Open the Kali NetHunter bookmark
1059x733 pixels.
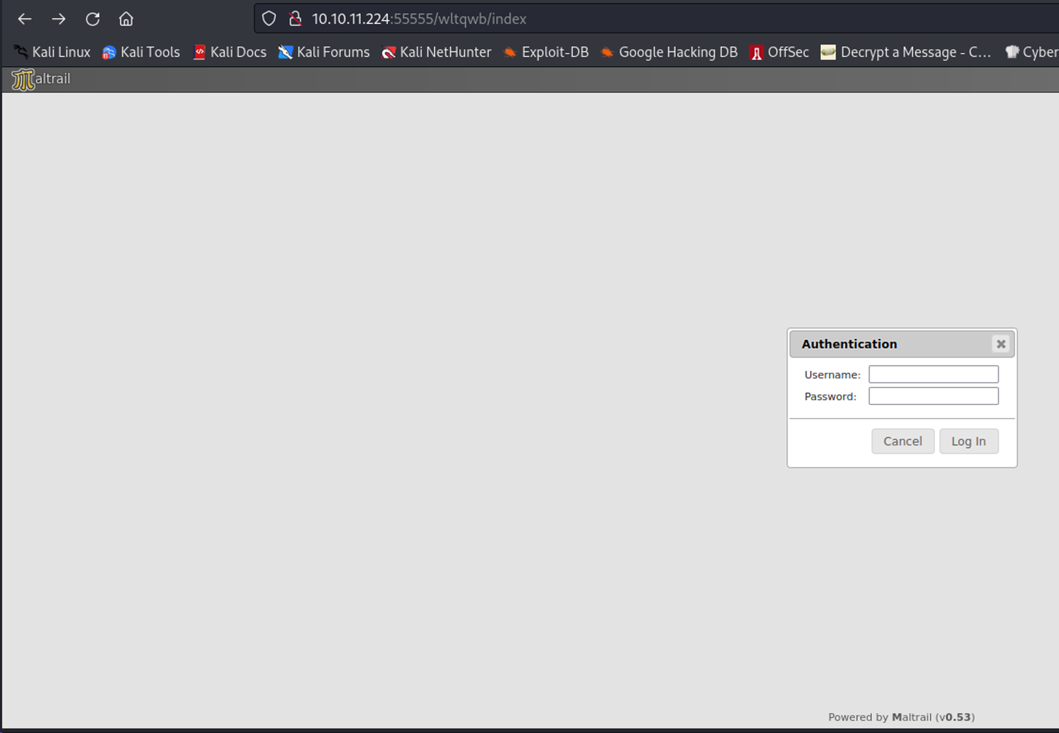(x=436, y=52)
